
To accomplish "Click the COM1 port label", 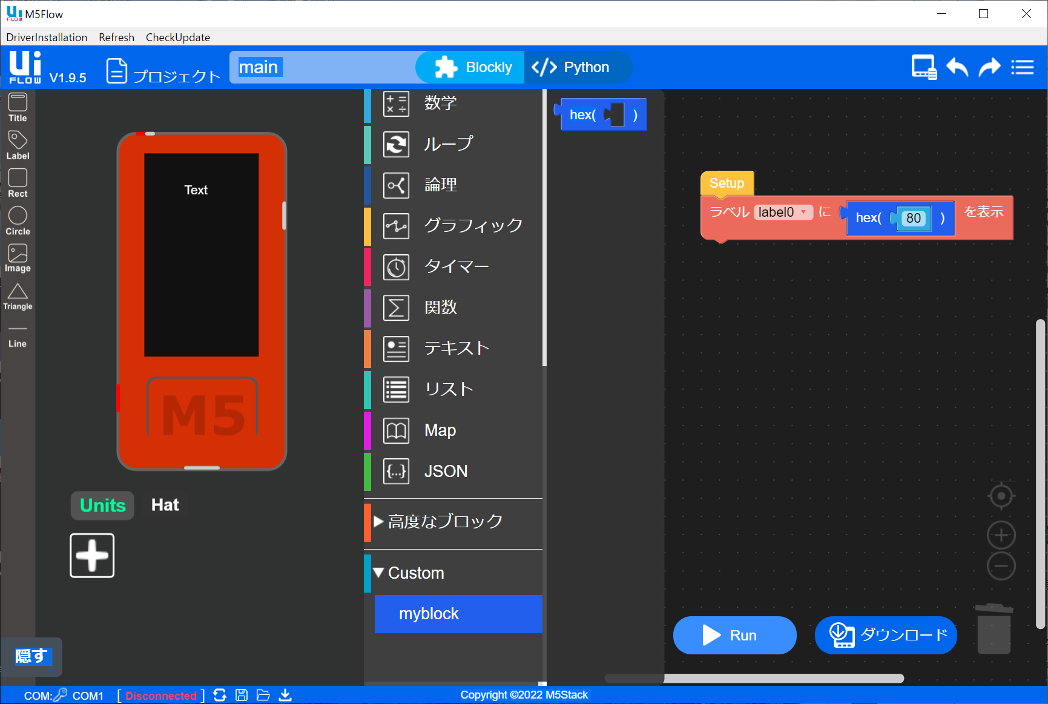I will (88, 696).
